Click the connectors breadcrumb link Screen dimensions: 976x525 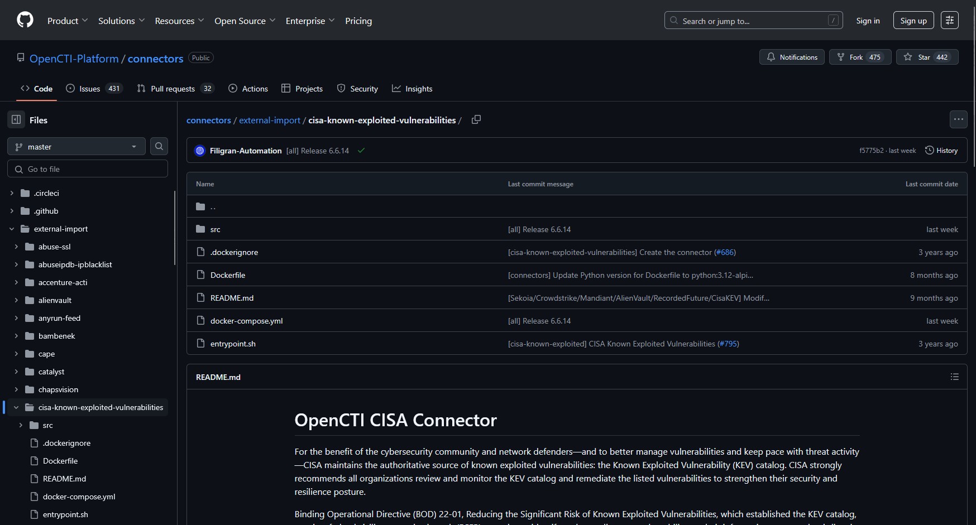click(x=209, y=120)
